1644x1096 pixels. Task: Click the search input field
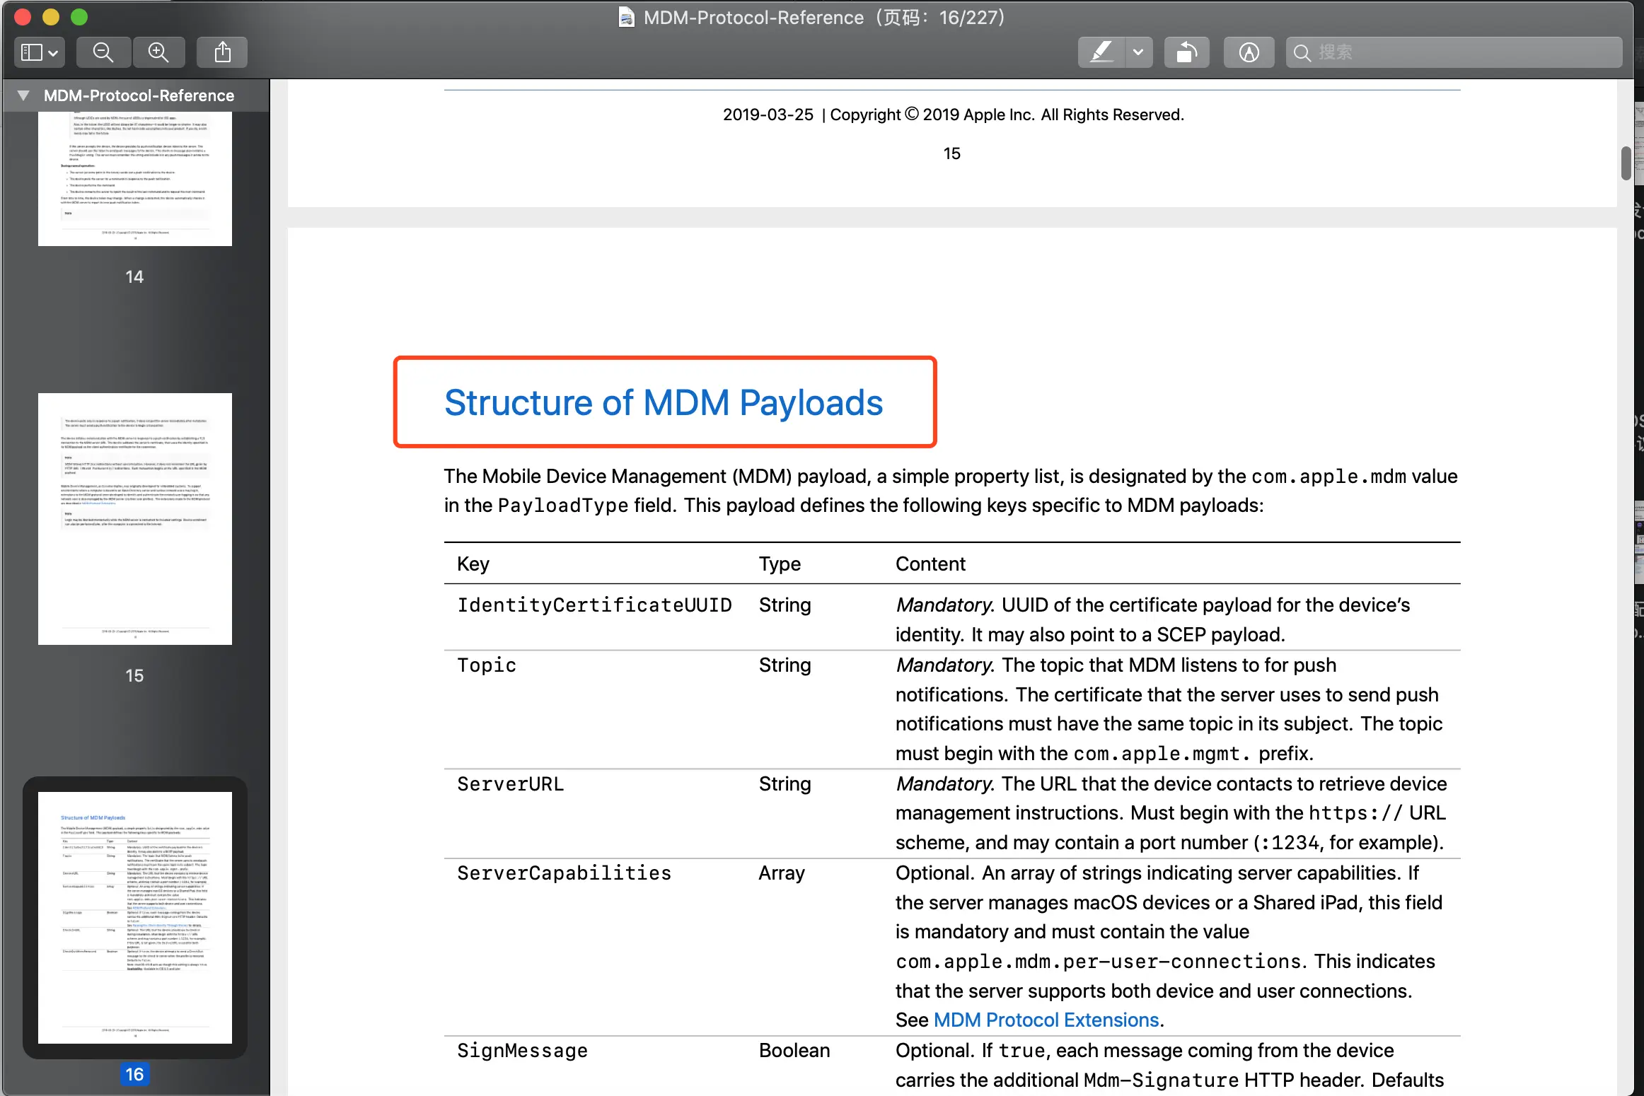pyautogui.click(x=1464, y=52)
